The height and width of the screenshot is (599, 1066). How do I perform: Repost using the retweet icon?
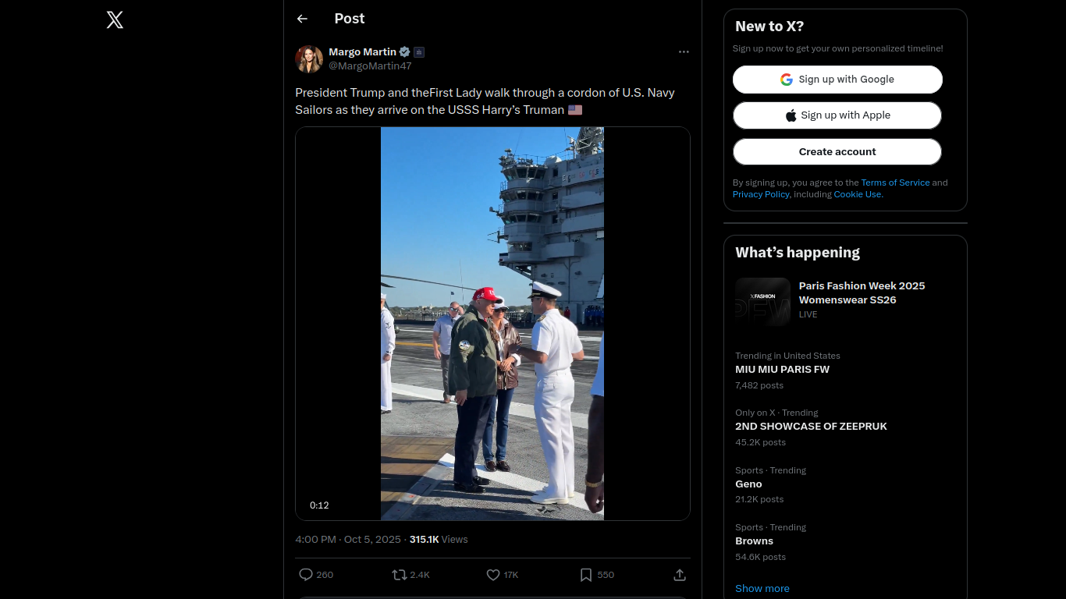(400, 575)
